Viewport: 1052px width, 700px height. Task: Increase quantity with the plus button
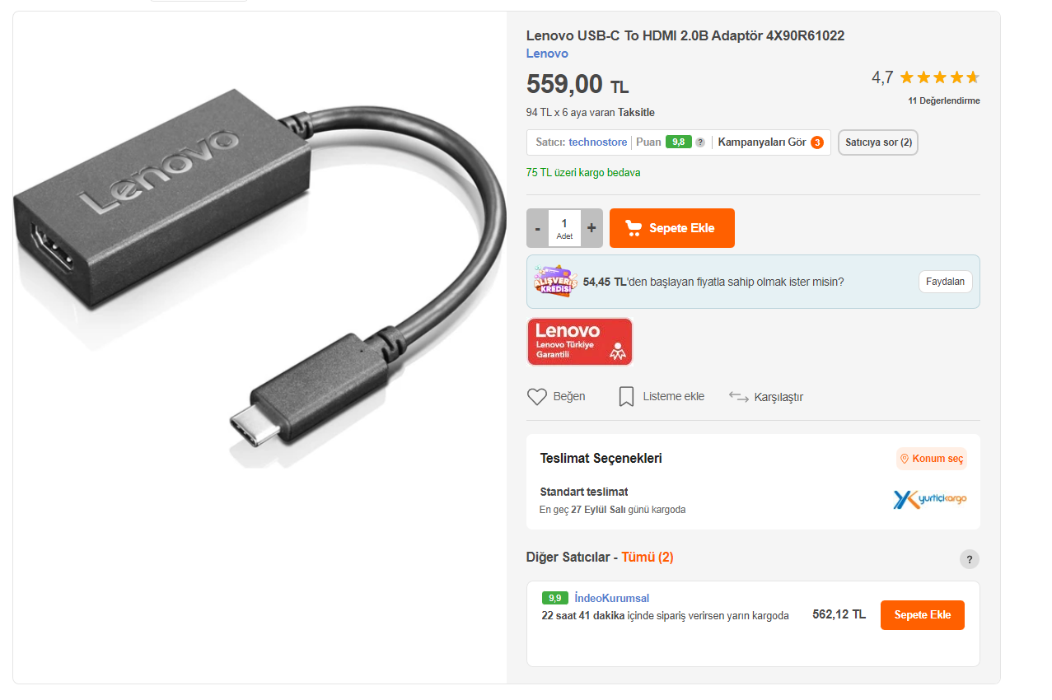coord(591,228)
